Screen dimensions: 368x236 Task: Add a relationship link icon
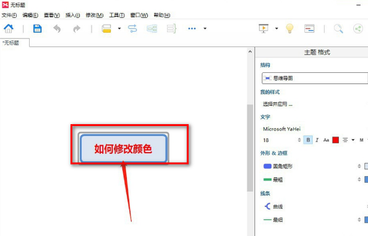(132, 28)
